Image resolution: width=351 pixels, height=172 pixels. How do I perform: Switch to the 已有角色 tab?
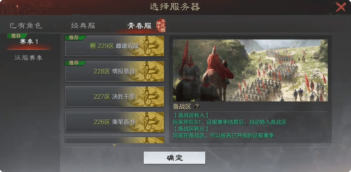(26, 26)
